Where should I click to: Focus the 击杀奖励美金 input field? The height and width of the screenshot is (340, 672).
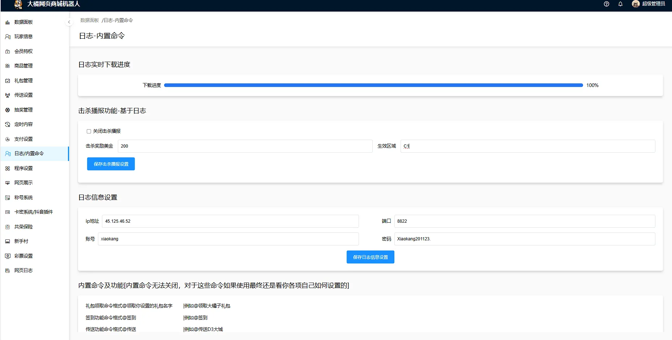click(245, 146)
